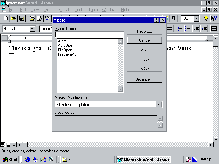Switch to Outline view button
Viewport: 219px width, 164px height.
[14, 145]
